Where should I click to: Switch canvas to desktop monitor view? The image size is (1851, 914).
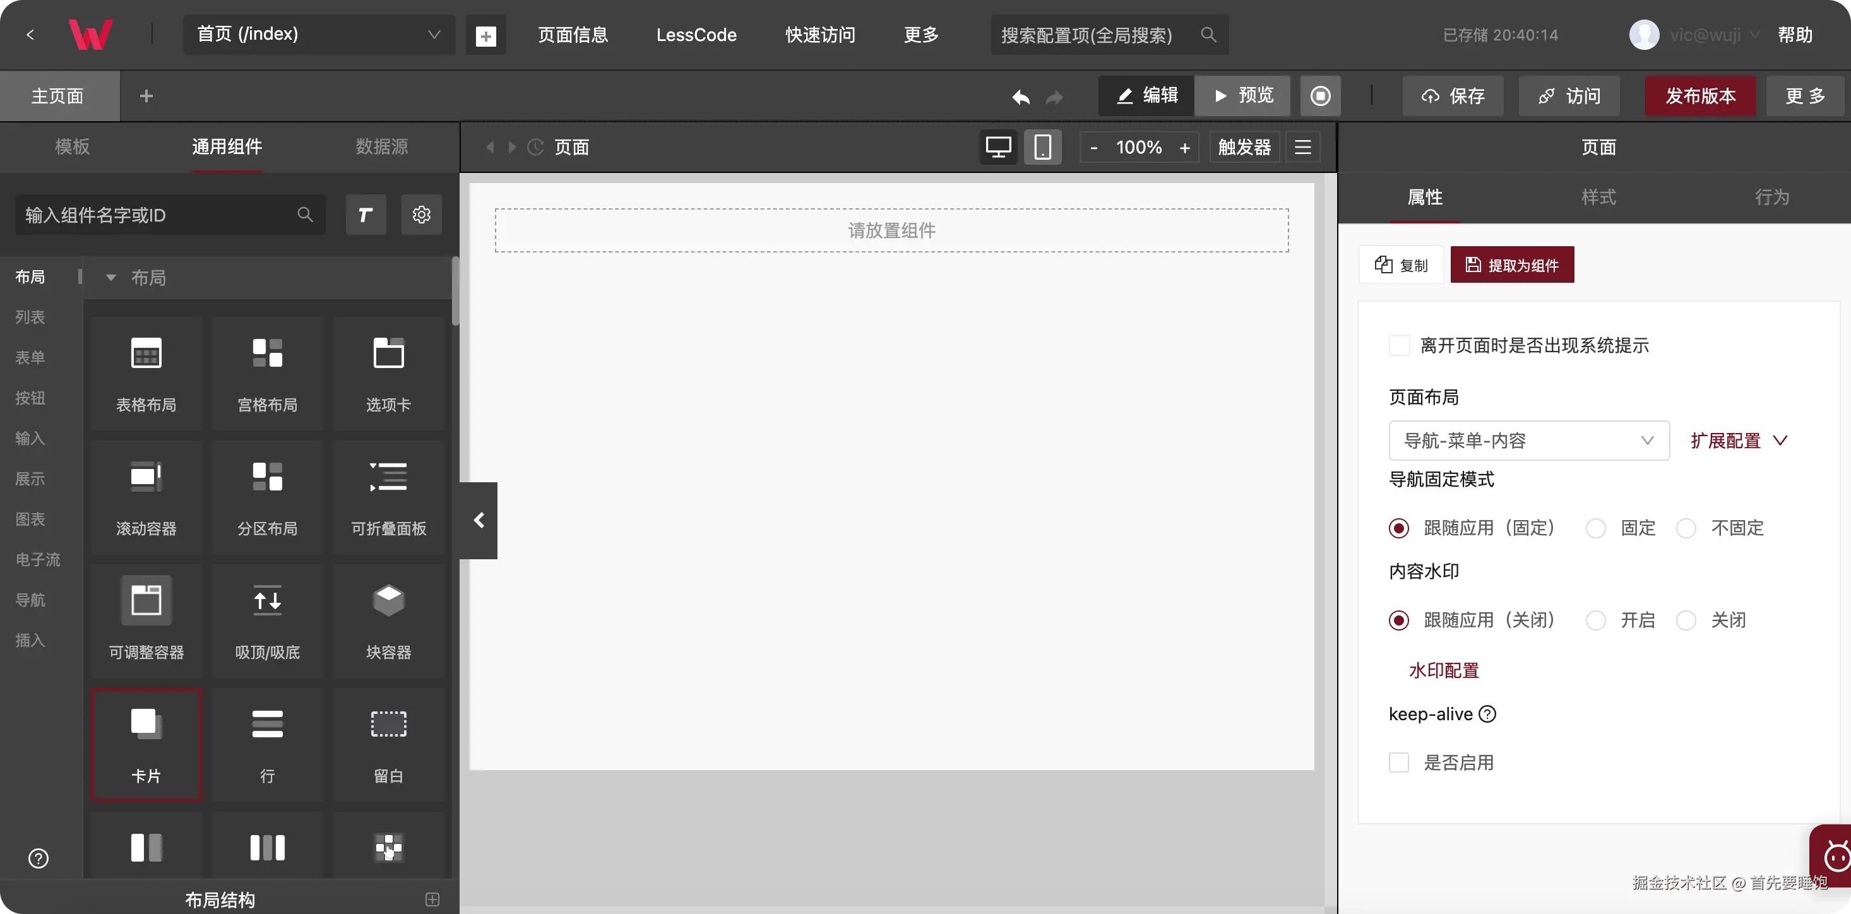[998, 147]
